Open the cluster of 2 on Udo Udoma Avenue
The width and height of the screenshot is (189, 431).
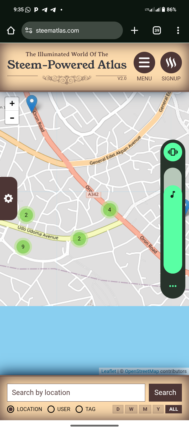pyautogui.click(x=79, y=239)
